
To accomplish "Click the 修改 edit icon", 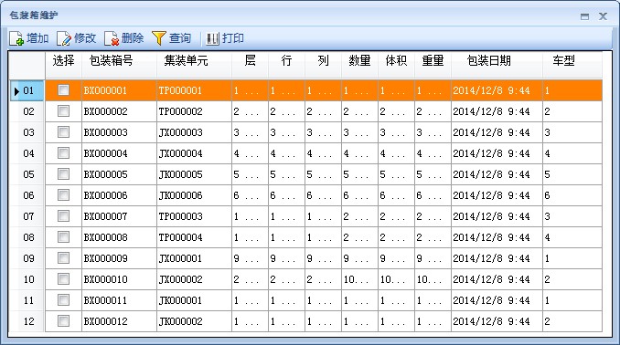I will (x=64, y=38).
